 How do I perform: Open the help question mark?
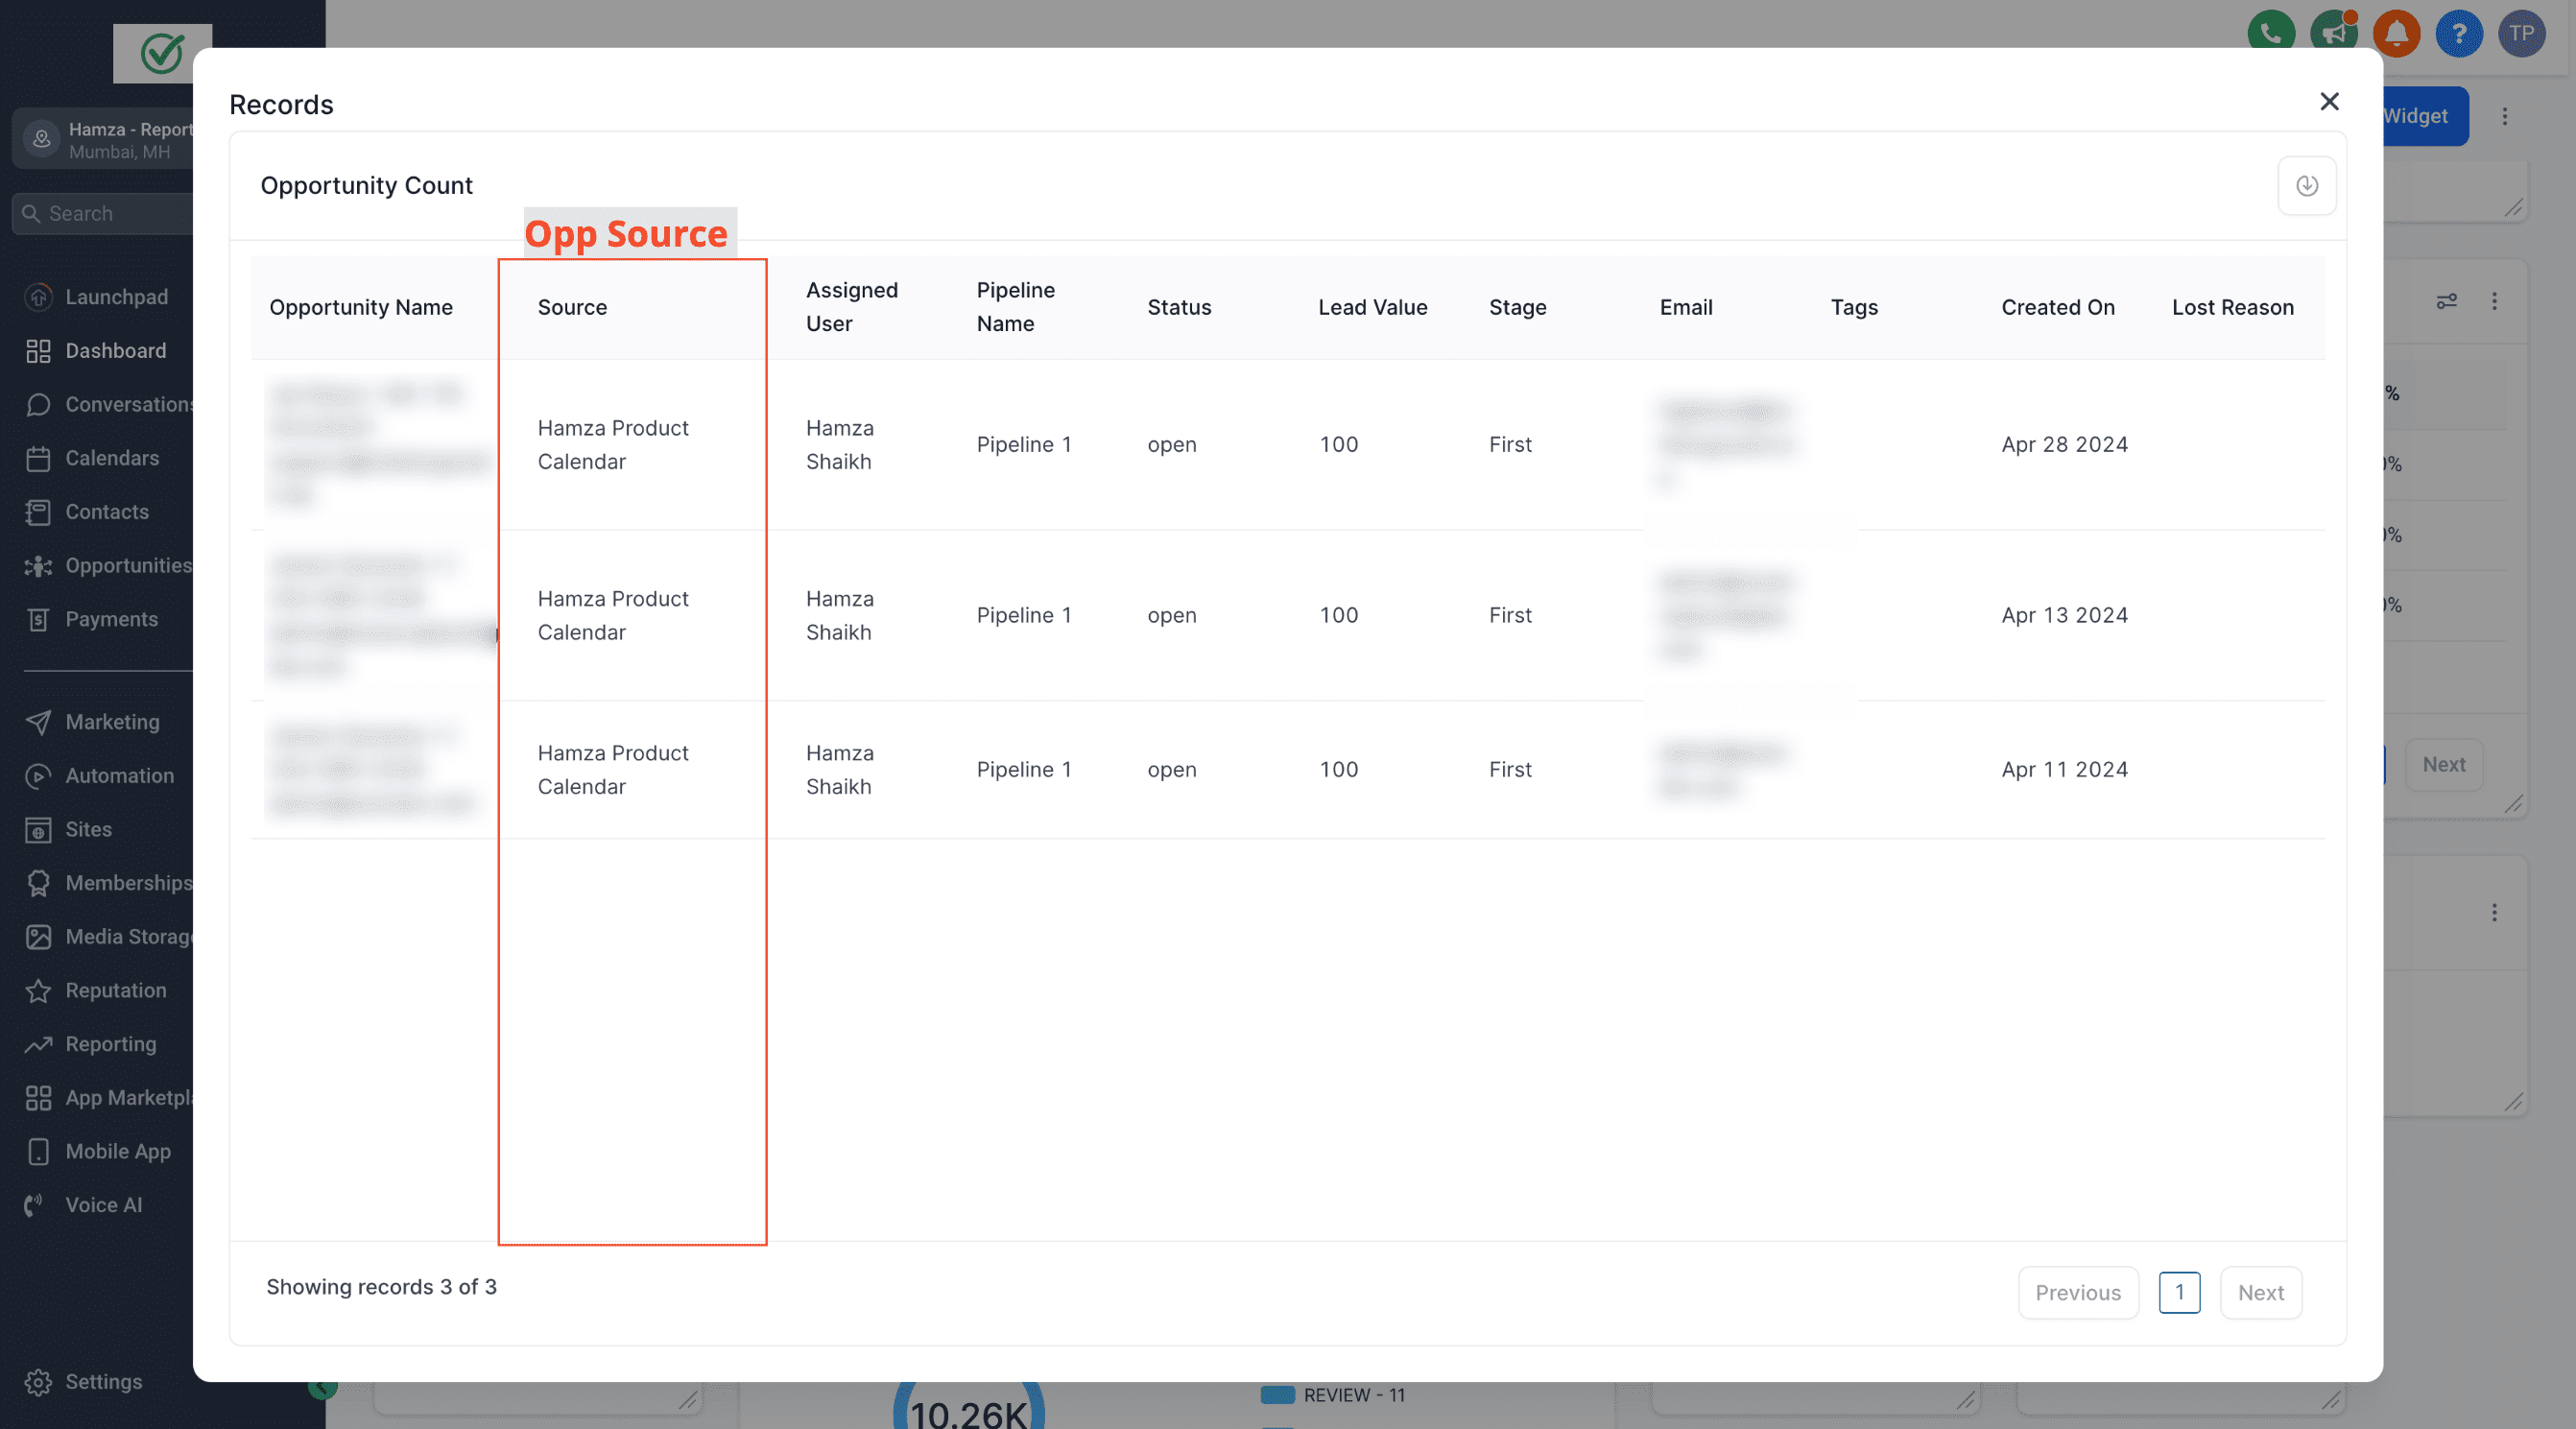tap(2459, 33)
